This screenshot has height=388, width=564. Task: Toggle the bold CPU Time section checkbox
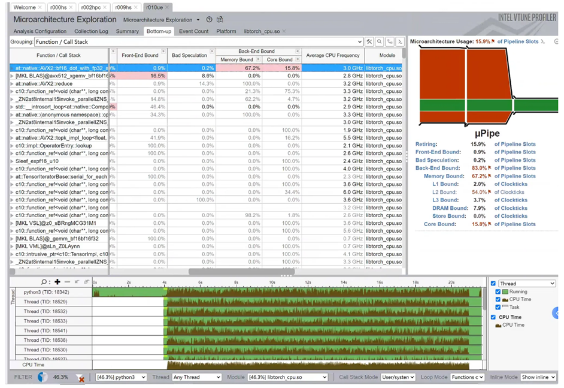493,317
